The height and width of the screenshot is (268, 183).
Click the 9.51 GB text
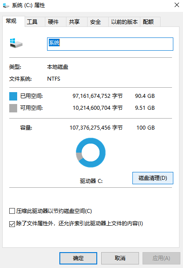pos(145,108)
